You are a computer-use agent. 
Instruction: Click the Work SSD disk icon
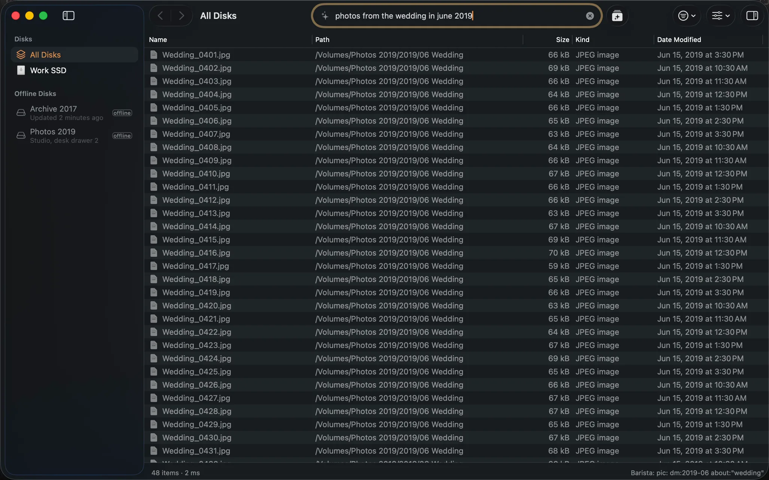[21, 70]
